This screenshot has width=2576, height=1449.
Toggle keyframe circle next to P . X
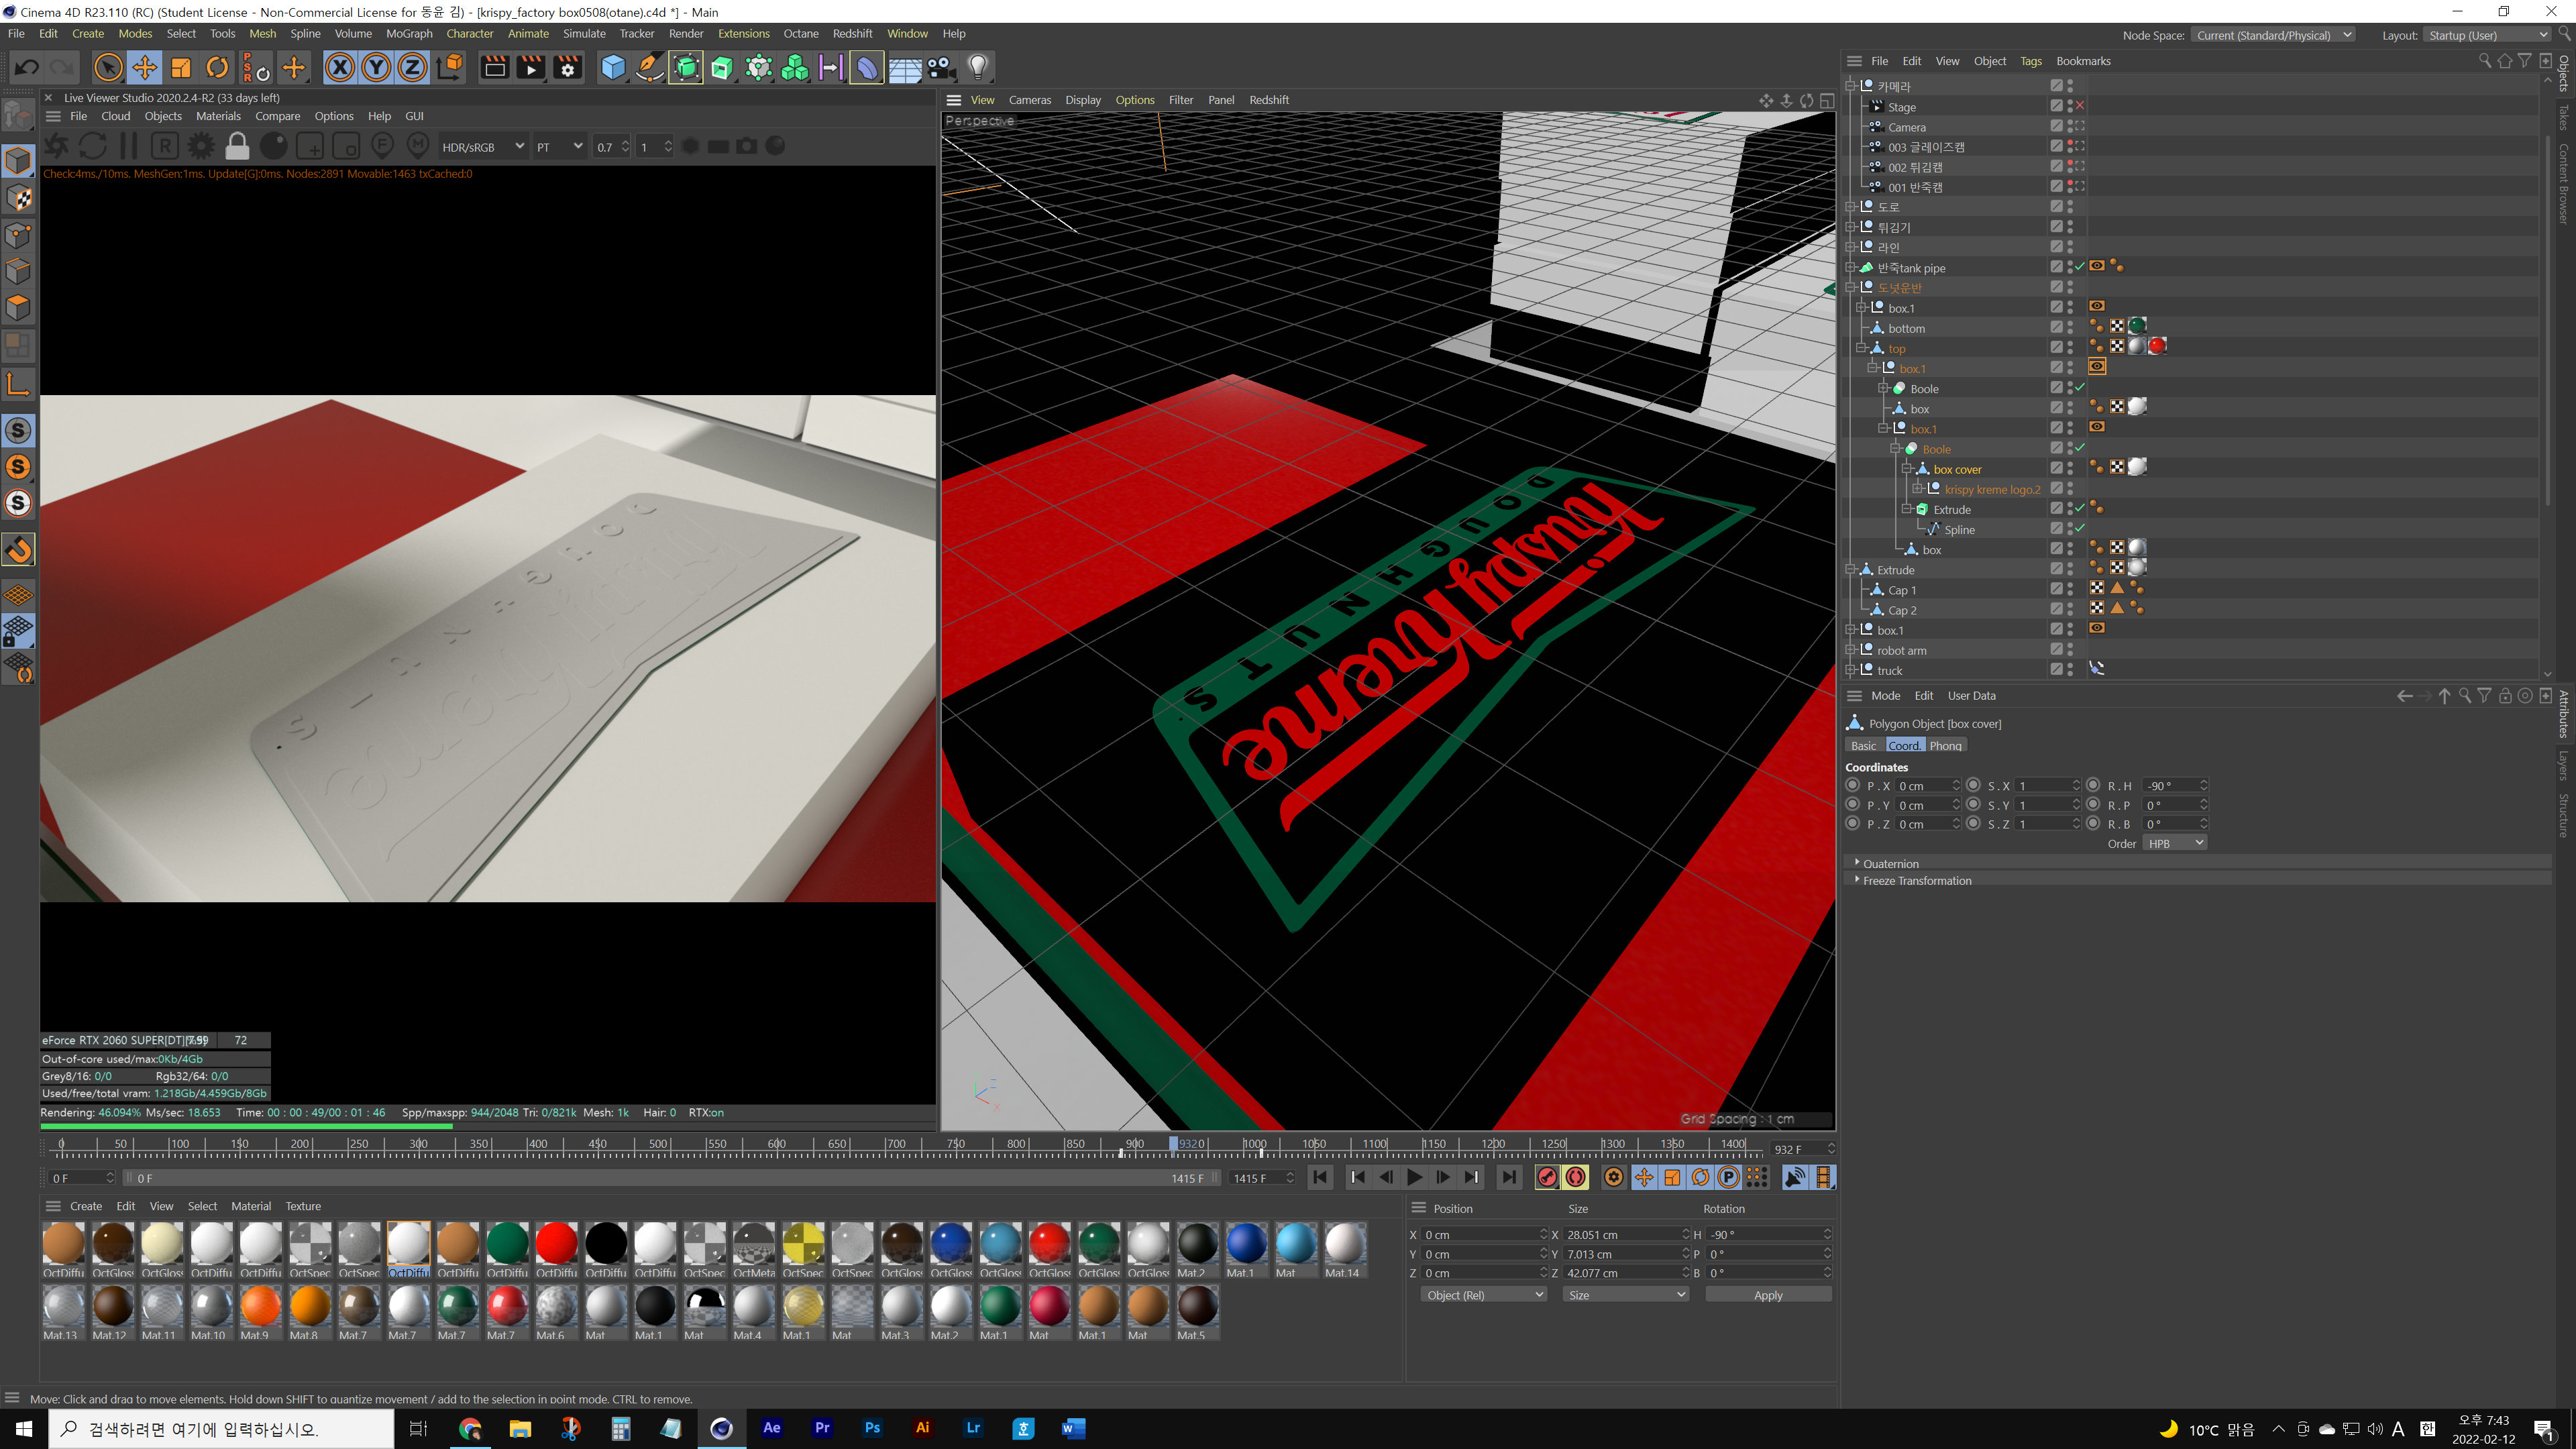point(1852,785)
